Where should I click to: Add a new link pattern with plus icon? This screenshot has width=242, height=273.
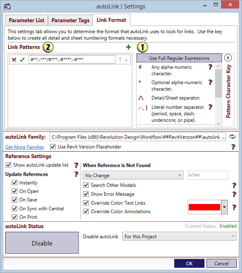coord(128,47)
